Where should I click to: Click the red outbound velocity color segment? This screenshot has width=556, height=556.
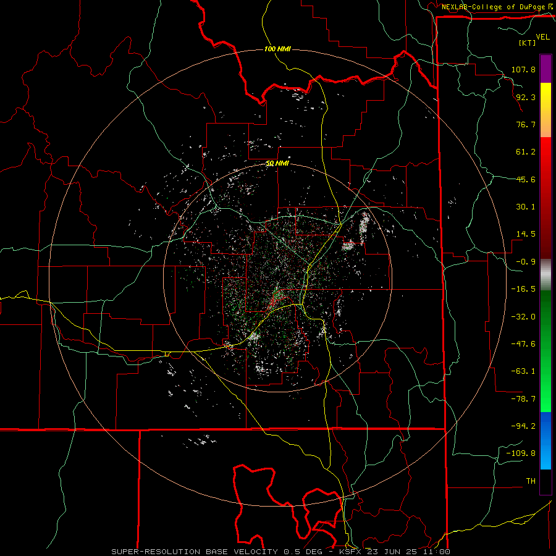(x=545, y=198)
